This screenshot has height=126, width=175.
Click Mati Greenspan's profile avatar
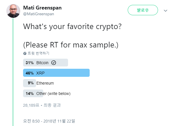pos(13,11)
